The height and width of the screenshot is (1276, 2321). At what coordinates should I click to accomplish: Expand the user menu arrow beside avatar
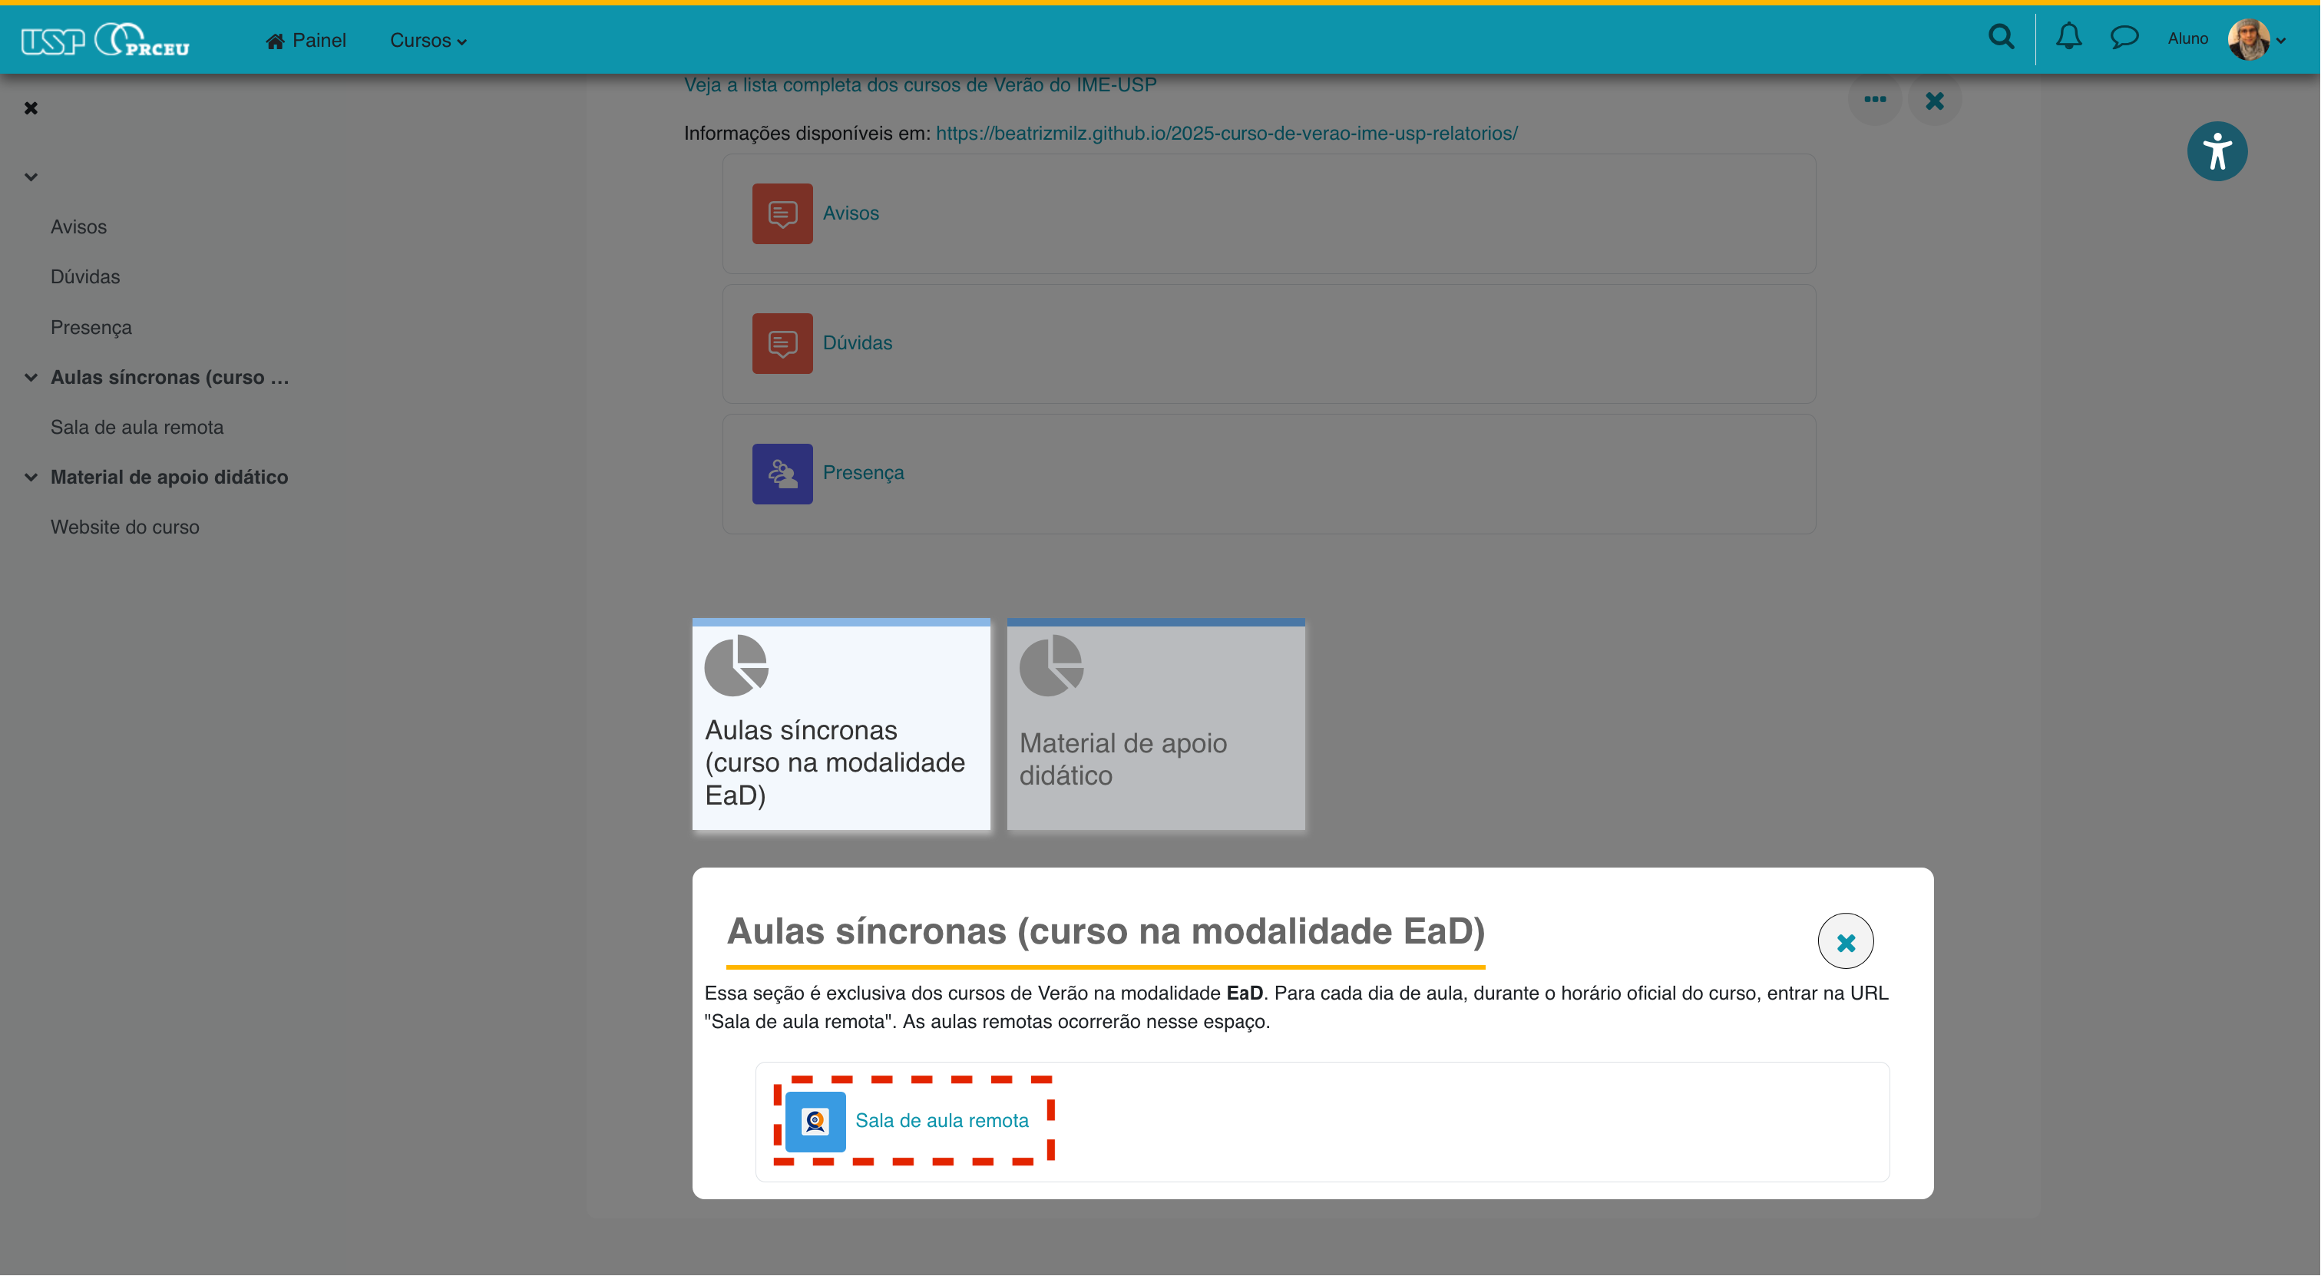[x=2281, y=41]
